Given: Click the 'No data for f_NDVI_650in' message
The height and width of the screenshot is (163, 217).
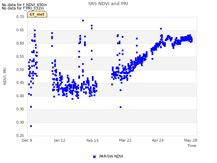Looking at the screenshot, I should (24, 5).
